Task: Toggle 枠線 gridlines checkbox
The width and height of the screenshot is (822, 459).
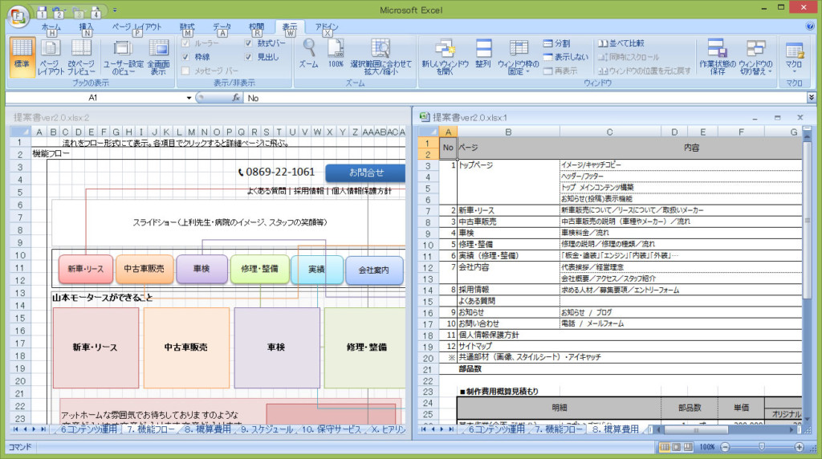Action: (x=185, y=57)
